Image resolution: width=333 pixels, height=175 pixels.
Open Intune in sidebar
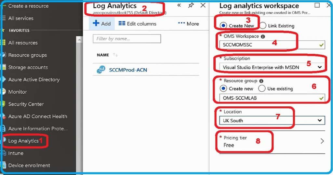[16, 153]
